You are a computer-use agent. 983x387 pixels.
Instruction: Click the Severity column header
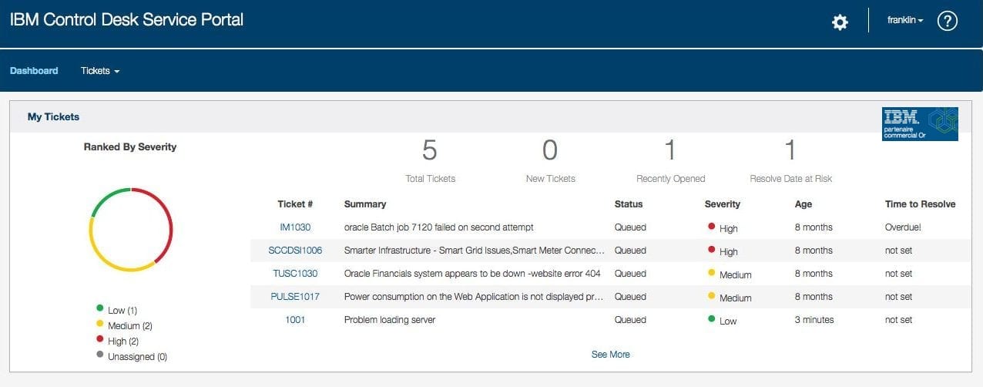pyautogui.click(x=722, y=204)
